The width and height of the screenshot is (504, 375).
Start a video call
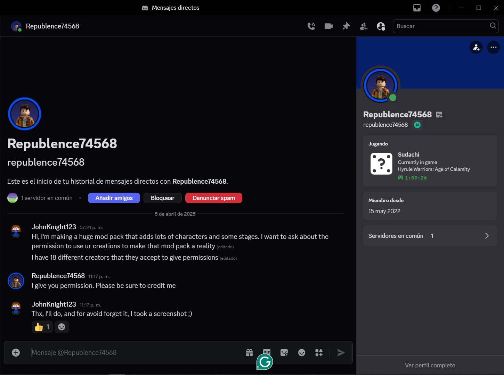pos(328,26)
